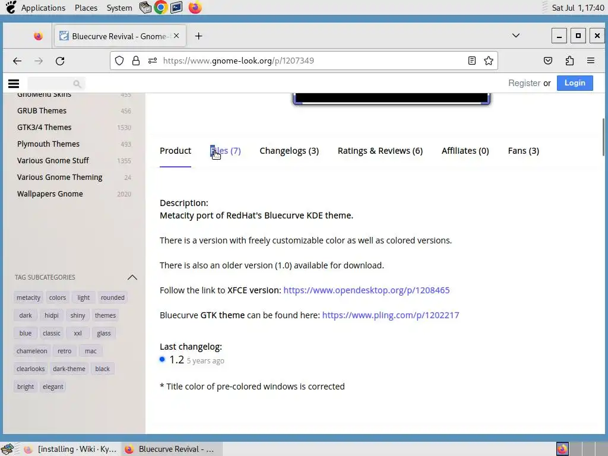Open the terminal launcher in panel

click(176, 7)
